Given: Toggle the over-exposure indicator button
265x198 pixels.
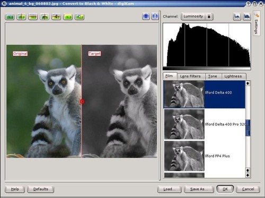Looking at the screenshot, I should [155, 16].
